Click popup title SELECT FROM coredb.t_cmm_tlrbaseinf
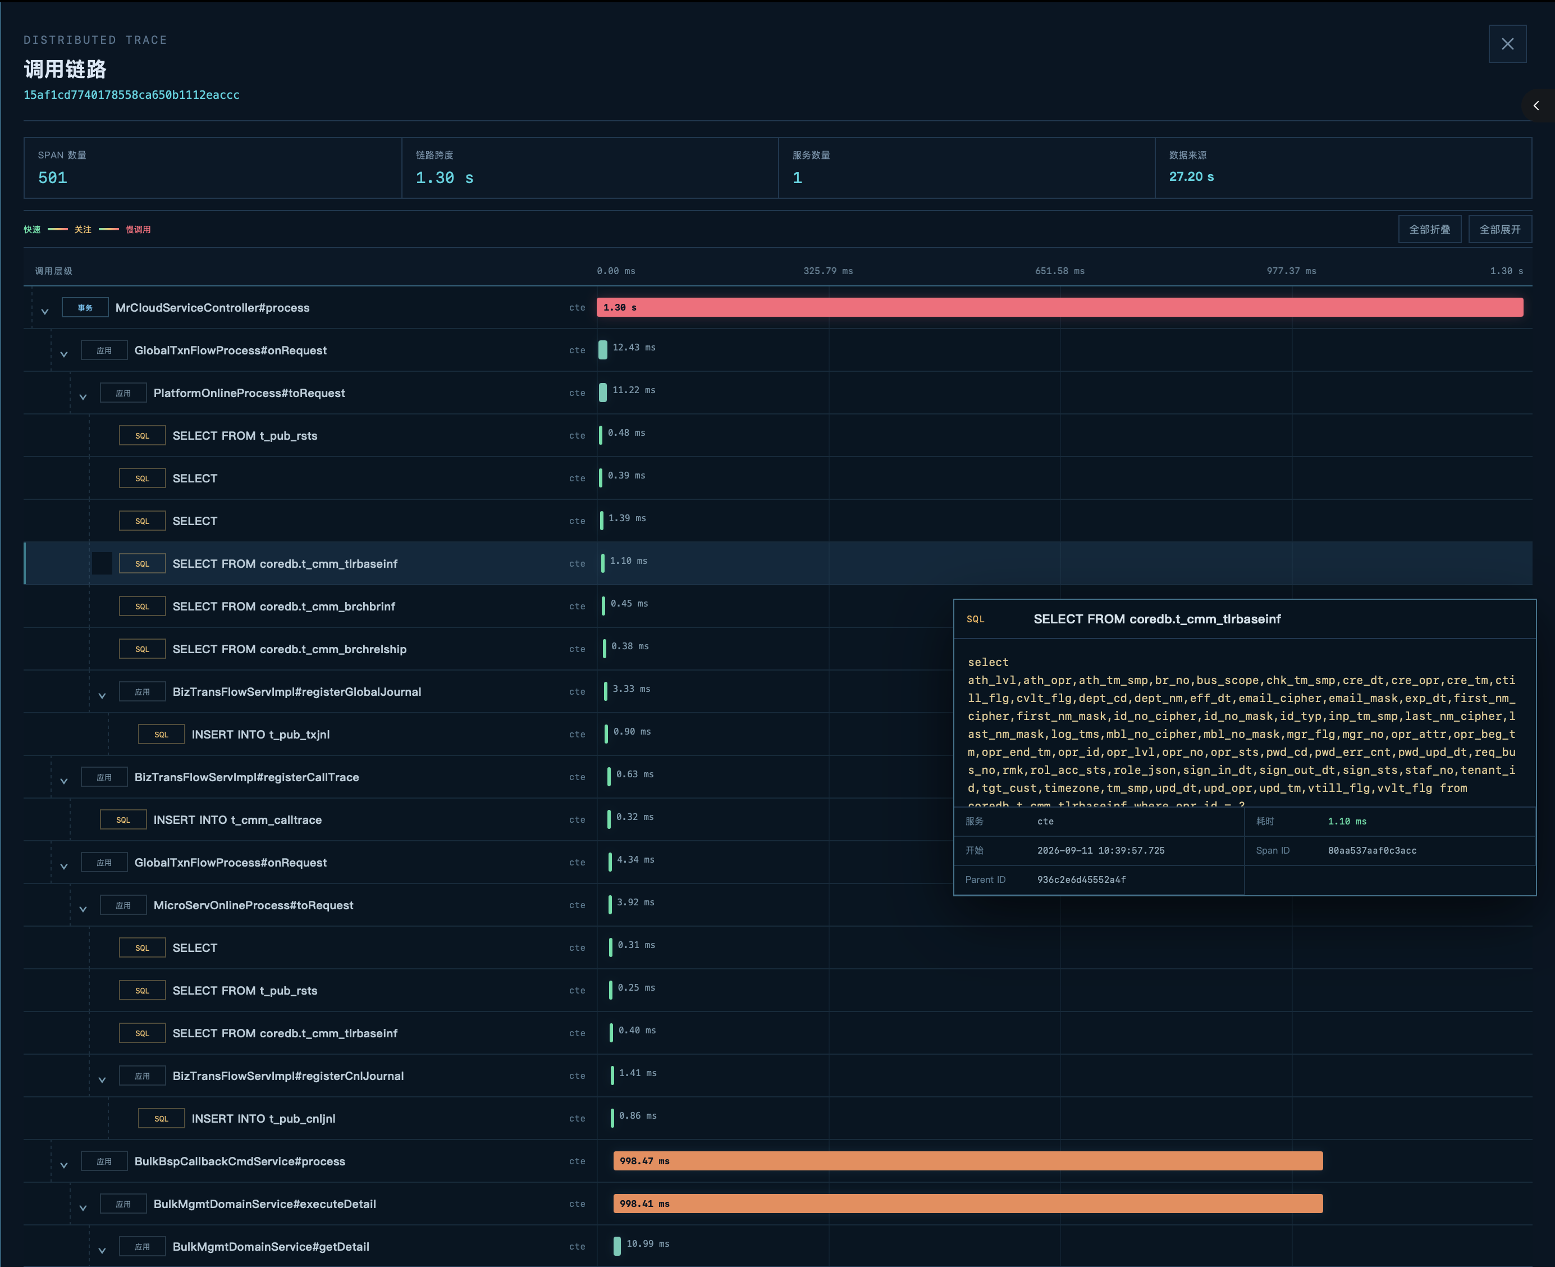 coord(1157,619)
